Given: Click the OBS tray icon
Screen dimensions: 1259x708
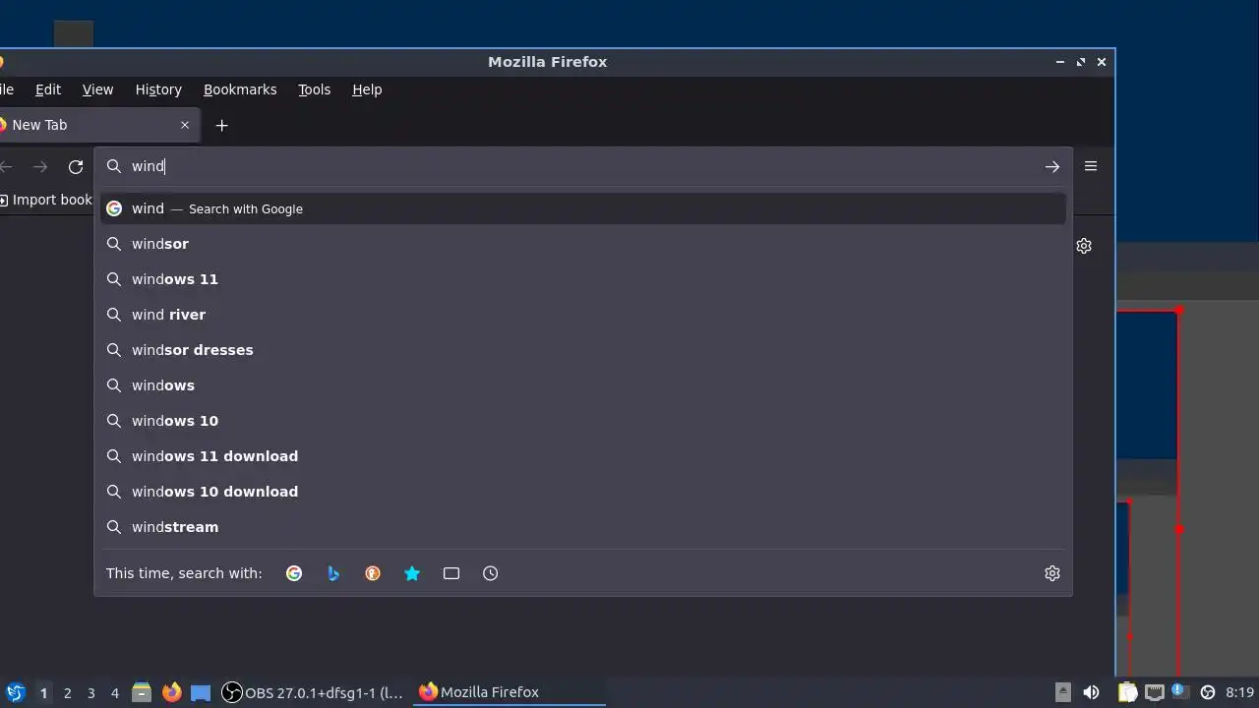Looking at the screenshot, I should [x=1208, y=692].
